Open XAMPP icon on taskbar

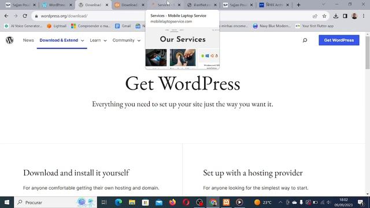(x=226, y=202)
